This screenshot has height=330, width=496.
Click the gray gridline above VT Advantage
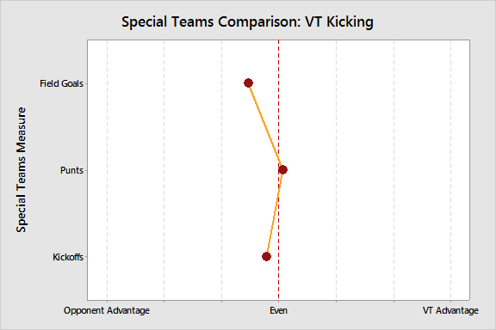pyautogui.click(x=450, y=170)
